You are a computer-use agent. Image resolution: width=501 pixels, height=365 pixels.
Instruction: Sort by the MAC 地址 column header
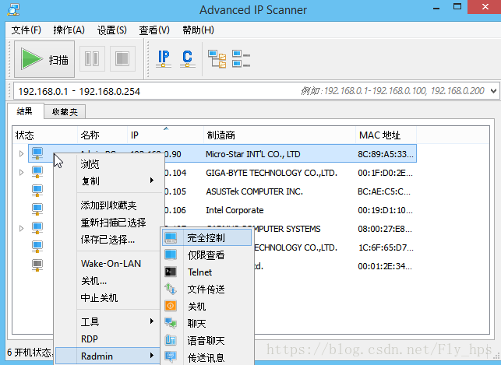pyautogui.click(x=386, y=135)
